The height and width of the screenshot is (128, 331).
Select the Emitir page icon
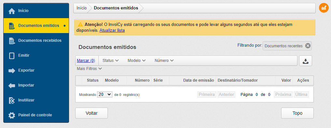click(x=12, y=56)
